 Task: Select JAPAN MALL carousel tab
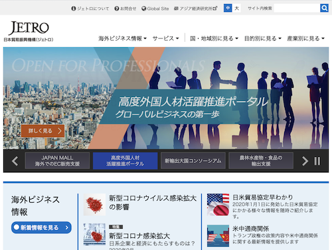coord(57,161)
